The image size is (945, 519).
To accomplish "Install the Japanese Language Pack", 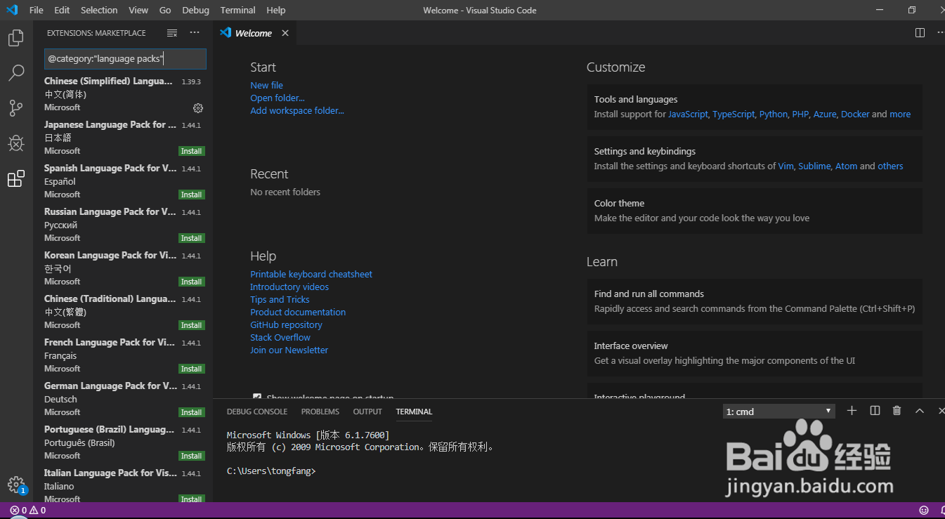I will [x=191, y=151].
